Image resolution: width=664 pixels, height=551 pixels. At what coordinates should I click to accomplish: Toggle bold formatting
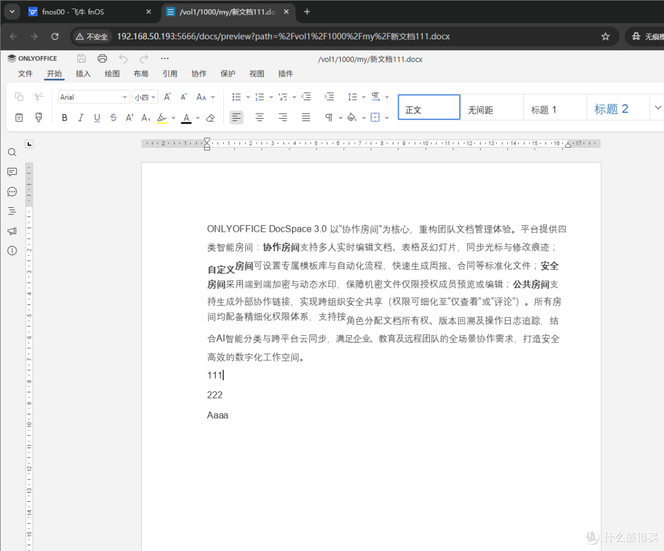65,117
